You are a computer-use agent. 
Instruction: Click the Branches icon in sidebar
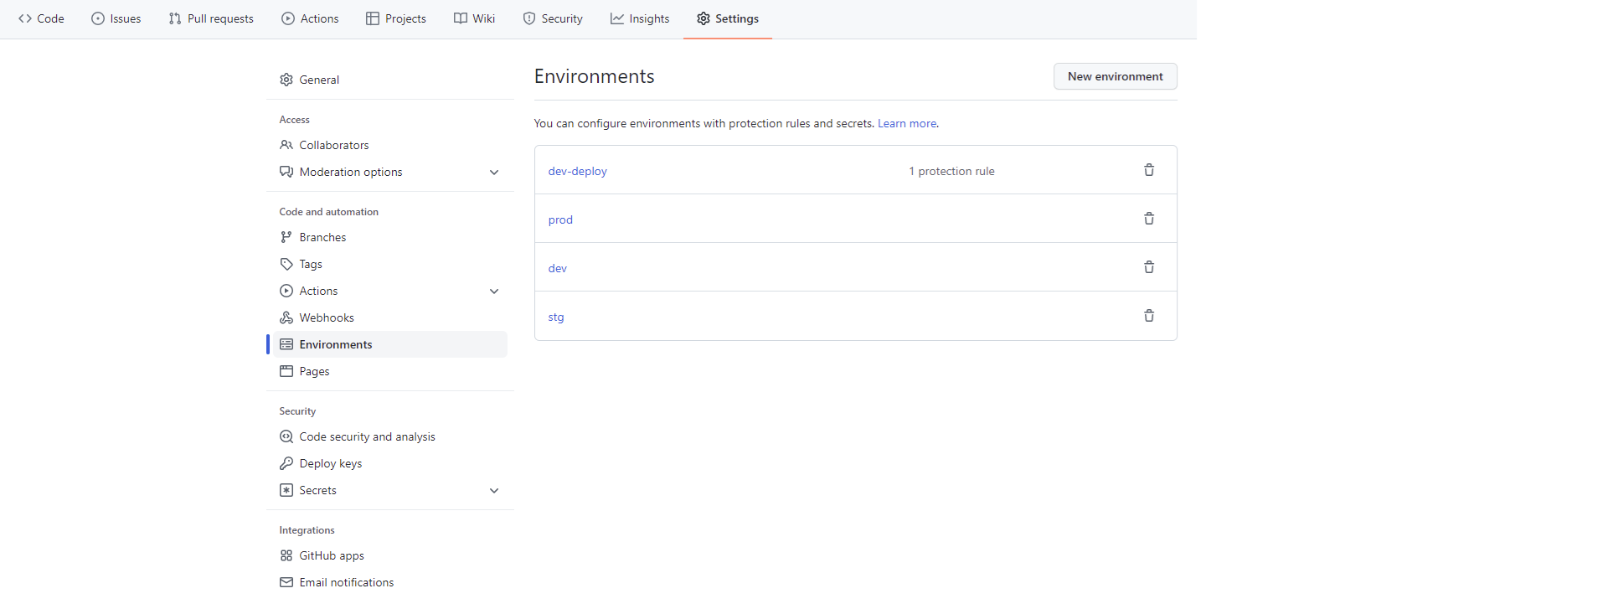(286, 237)
